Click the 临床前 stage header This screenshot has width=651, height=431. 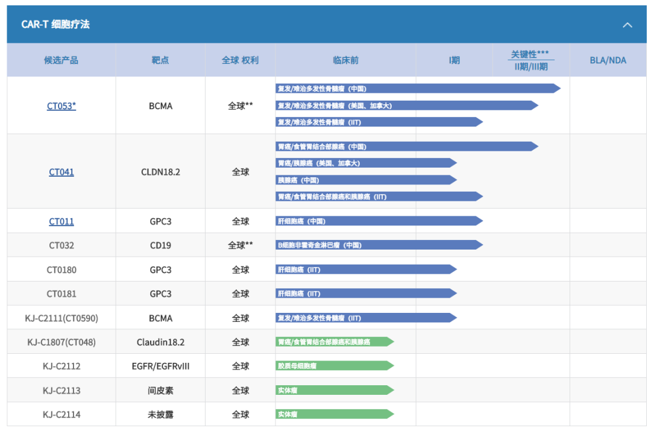coord(345,60)
